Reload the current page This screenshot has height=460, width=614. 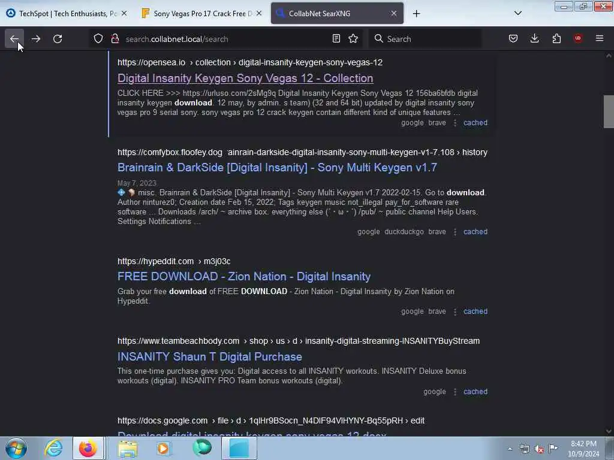click(x=58, y=39)
